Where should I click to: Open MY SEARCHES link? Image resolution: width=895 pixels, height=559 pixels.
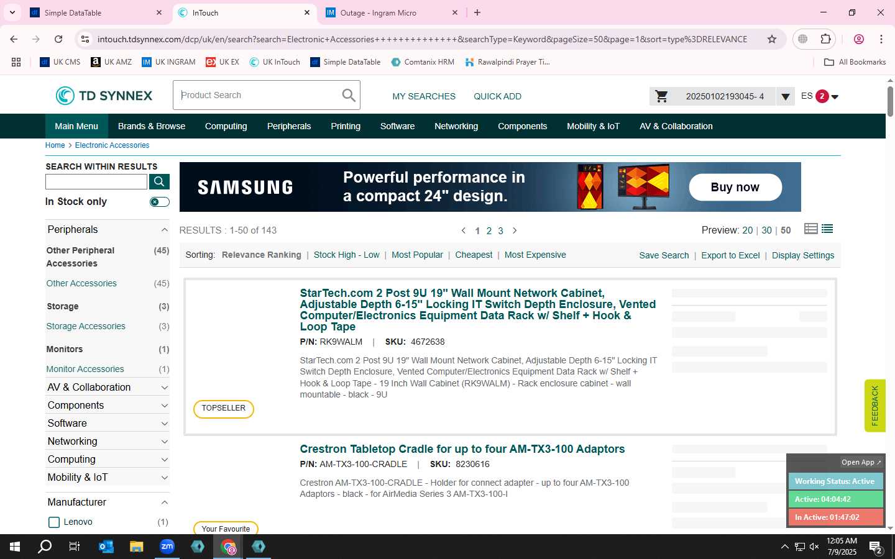pos(424,96)
